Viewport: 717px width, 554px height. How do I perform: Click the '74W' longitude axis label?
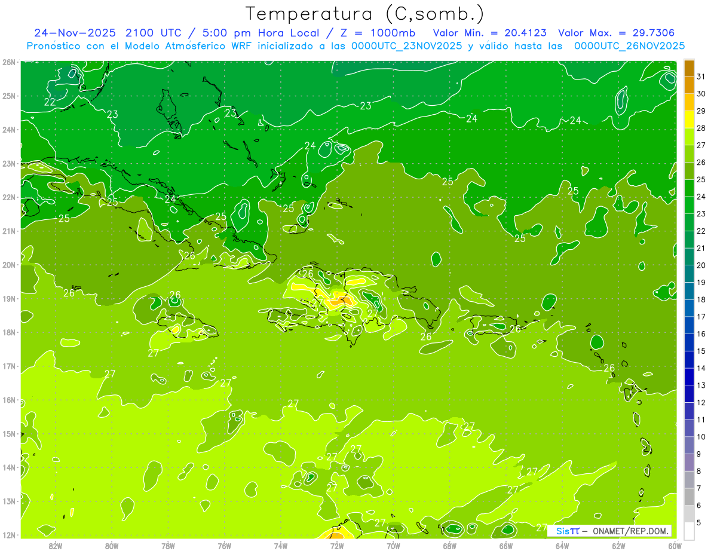[281, 546]
